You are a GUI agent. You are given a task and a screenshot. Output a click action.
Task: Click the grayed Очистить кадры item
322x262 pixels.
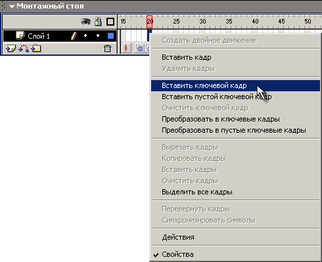(235, 181)
